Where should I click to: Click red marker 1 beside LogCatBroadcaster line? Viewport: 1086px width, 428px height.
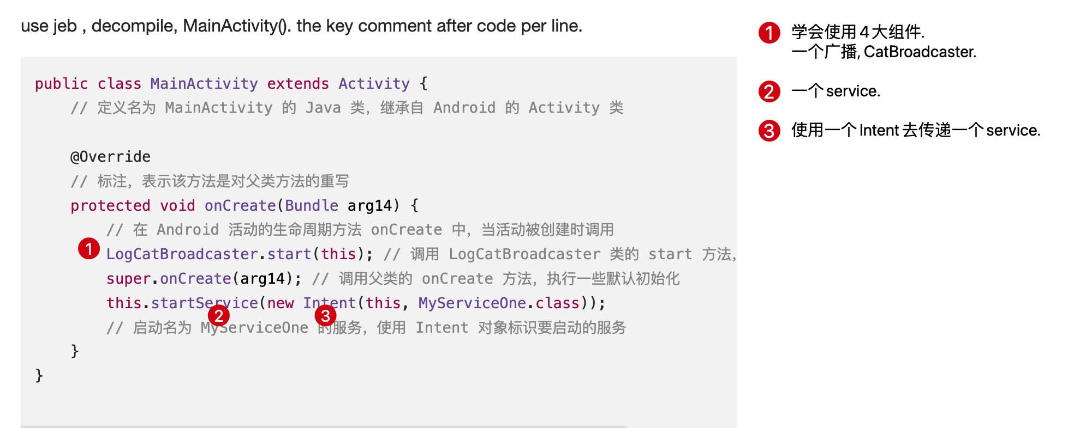(x=88, y=249)
